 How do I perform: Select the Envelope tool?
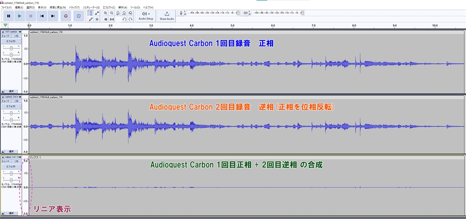tap(97, 13)
